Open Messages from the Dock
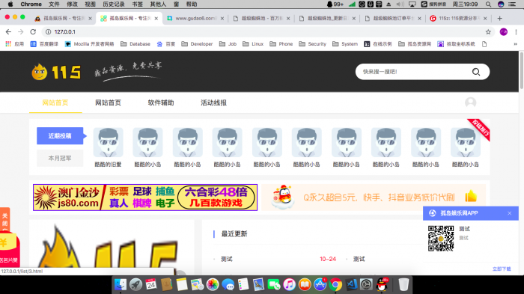Image resolution: width=524 pixels, height=294 pixels. click(x=228, y=284)
